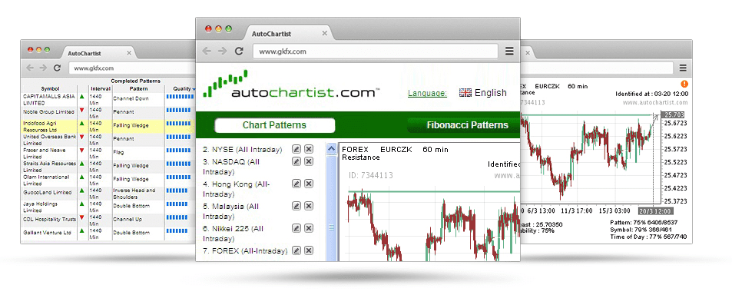732x295 pixels.
Task: Select 6. Nikkei 225 (All Intraday) list item
Action: coord(233,234)
